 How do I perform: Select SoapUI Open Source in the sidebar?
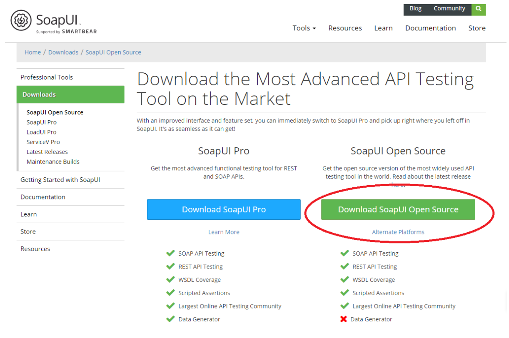coord(55,112)
